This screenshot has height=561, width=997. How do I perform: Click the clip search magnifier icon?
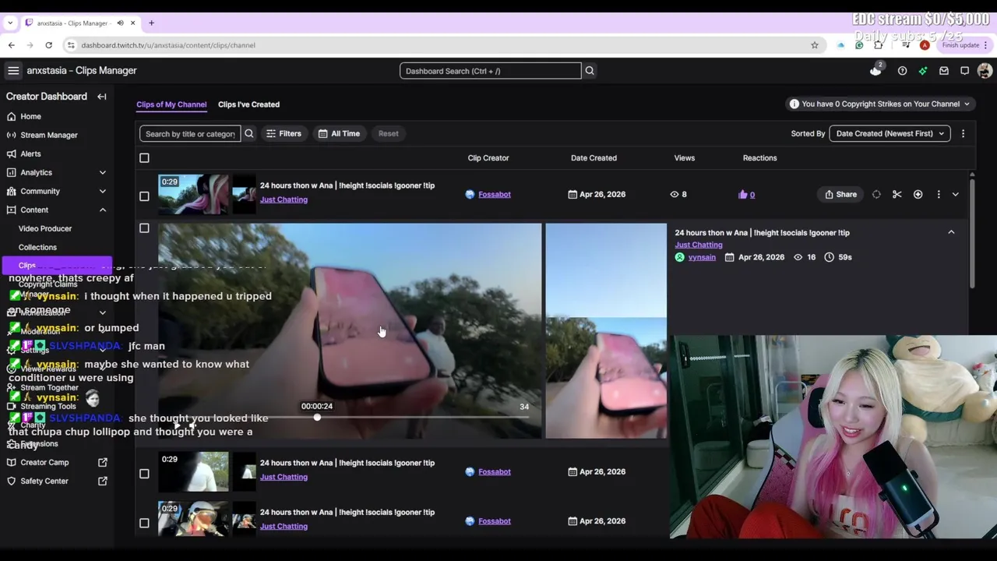pos(249,133)
